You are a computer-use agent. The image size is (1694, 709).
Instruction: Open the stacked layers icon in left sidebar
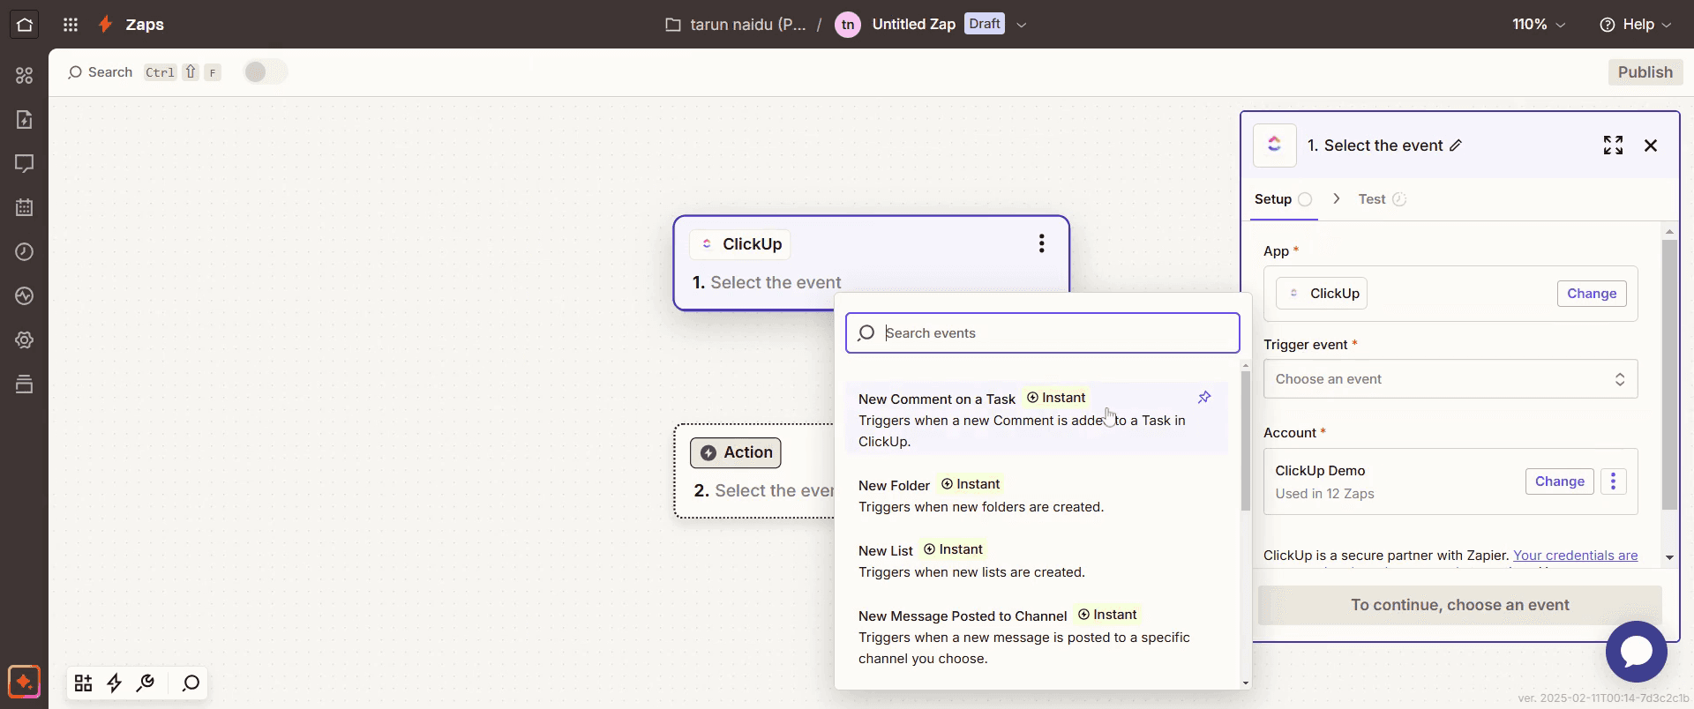click(25, 384)
